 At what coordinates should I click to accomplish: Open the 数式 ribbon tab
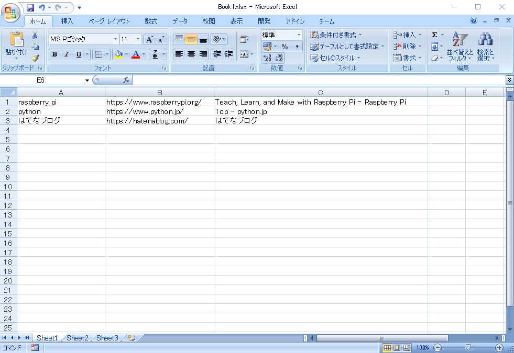[x=151, y=21]
